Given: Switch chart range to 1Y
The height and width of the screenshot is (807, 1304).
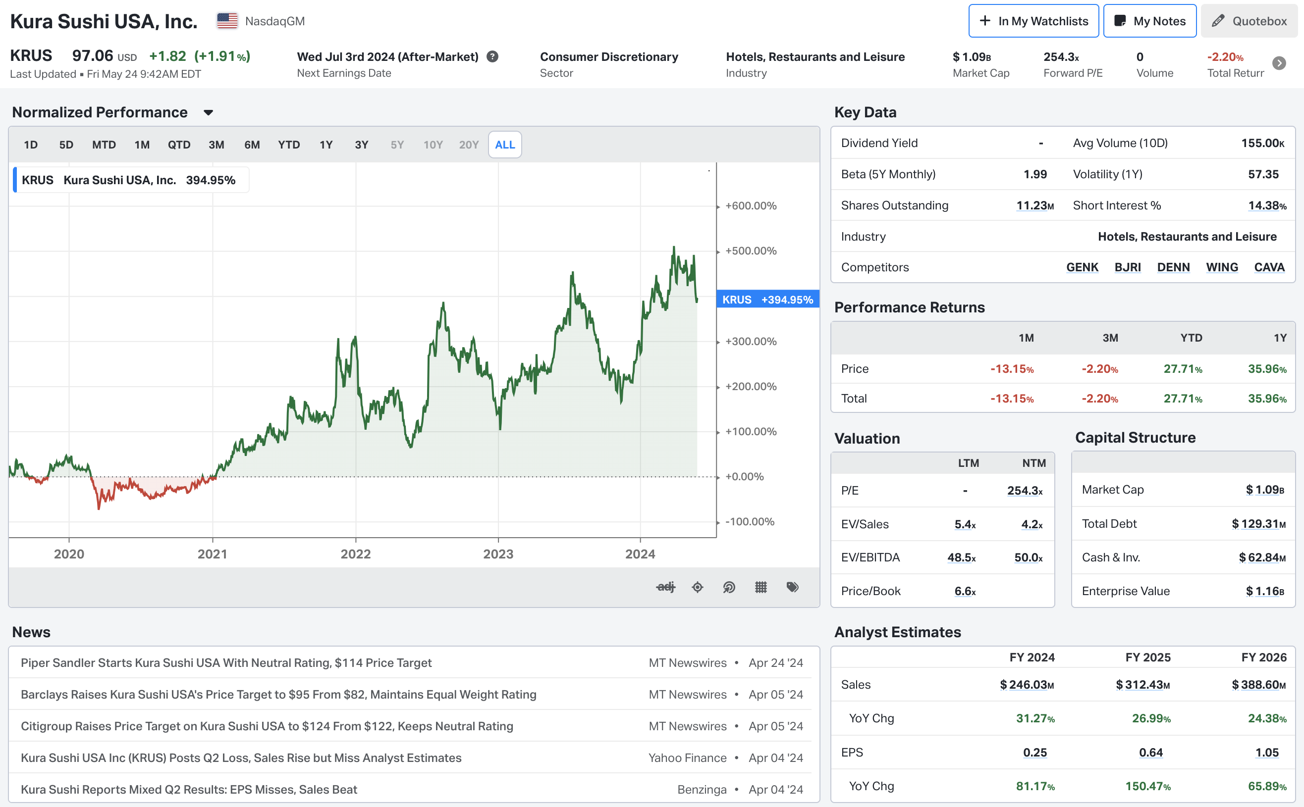Looking at the screenshot, I should (x=326, y=145).
